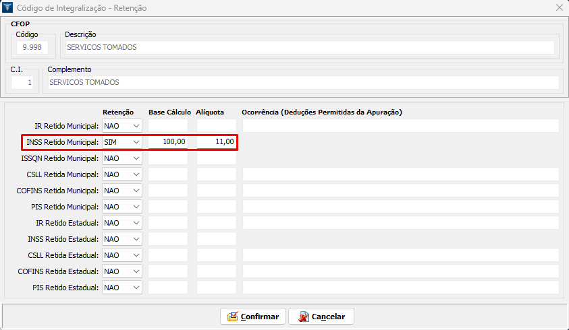Click the Complemento text field

coord(302,82)
